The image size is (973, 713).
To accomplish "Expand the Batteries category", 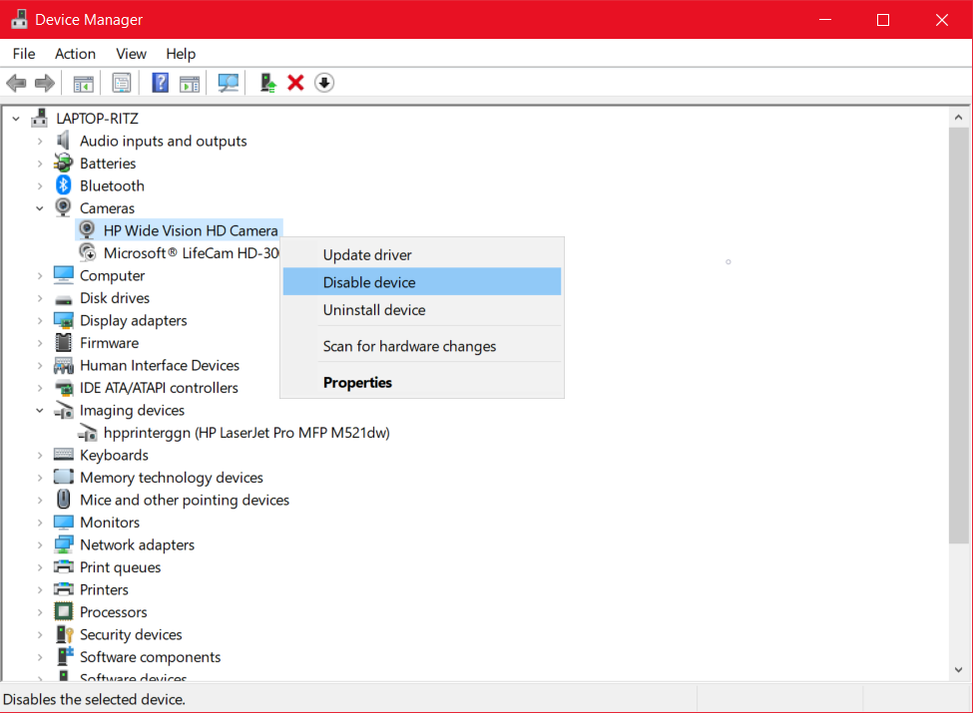I will tap(40, 164).
